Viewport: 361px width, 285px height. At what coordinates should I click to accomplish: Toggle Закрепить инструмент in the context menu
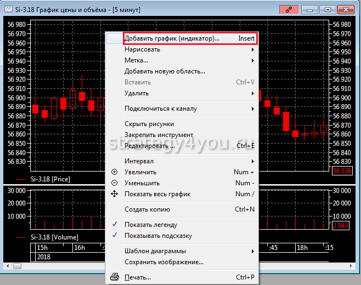[159, 135]
